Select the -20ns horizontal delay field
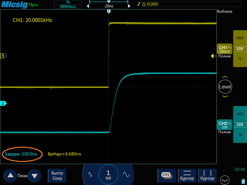Viewport: 247px width, 185px height. click(108, 6)
